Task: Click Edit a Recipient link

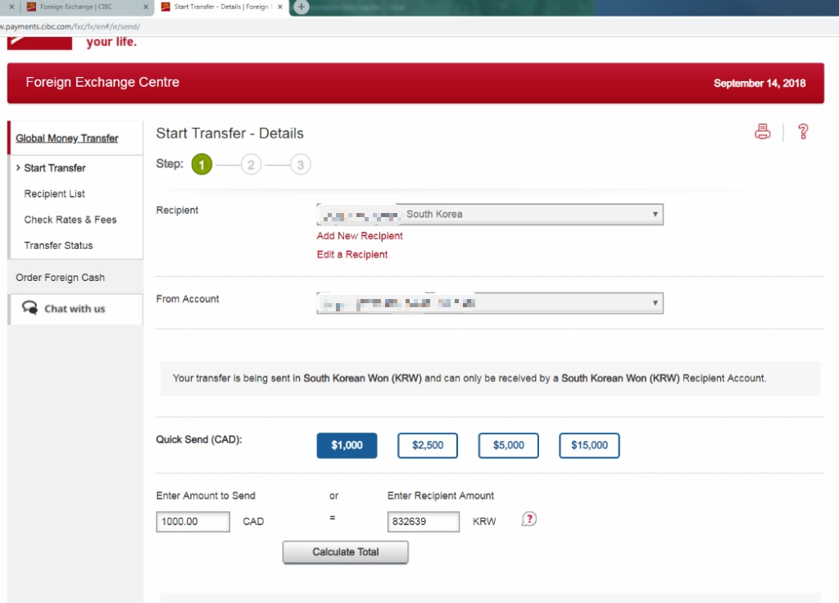Action: (x=352, y=255)
